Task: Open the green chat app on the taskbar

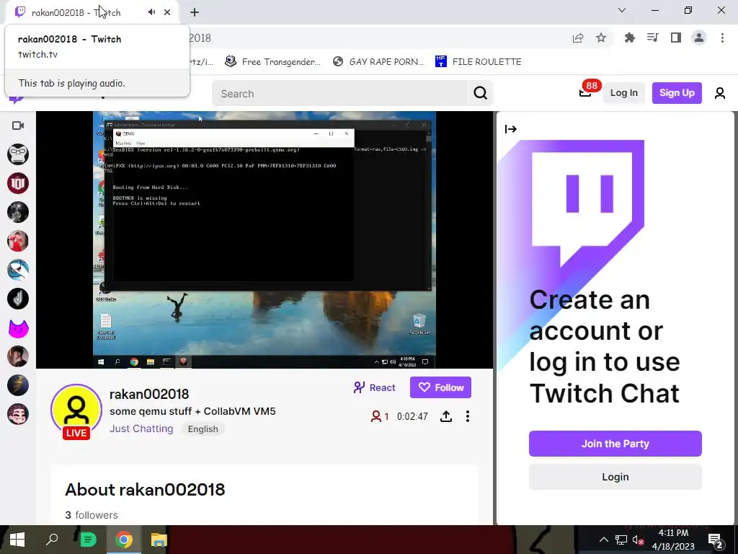Action: pos(88,540)
